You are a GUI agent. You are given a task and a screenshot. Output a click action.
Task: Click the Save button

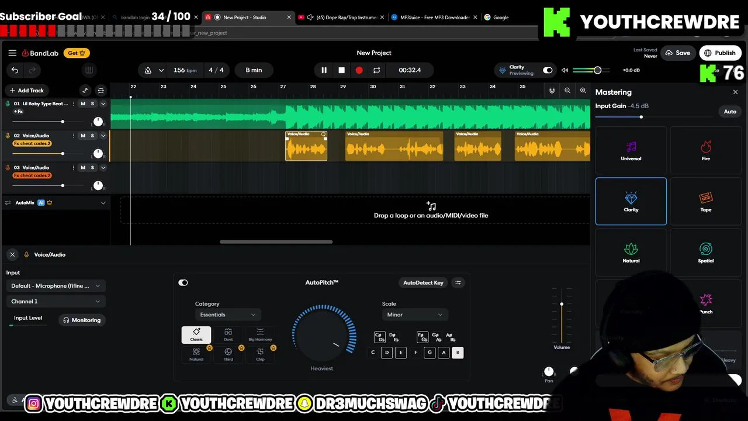678,53
